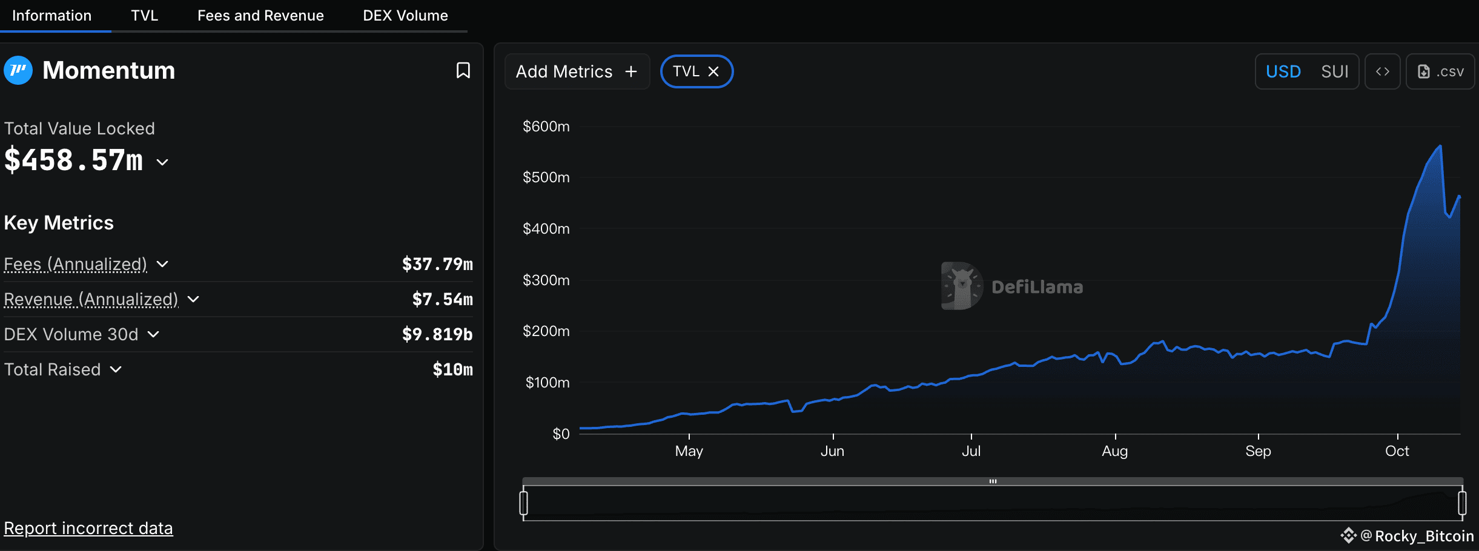Grab the left time range slider handle

524,503
